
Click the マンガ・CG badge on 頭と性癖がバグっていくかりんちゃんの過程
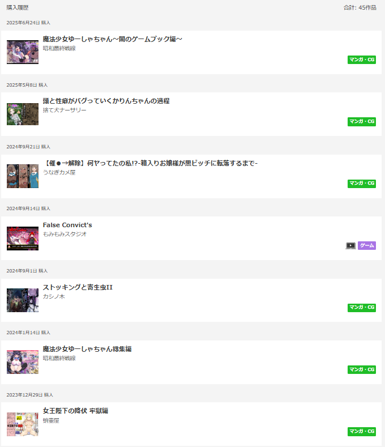coord(362,121)
